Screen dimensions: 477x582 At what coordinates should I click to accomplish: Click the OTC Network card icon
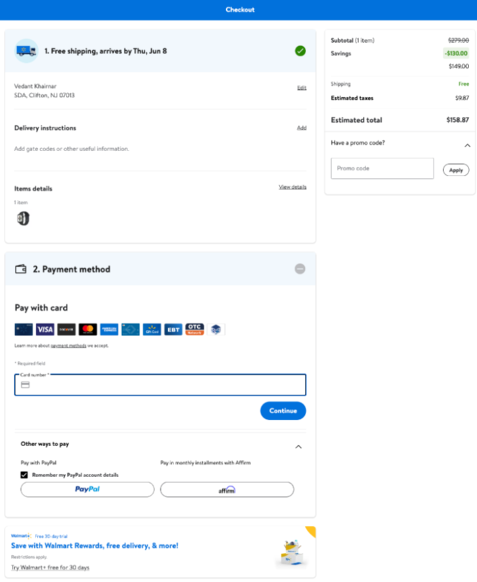tap(194, 329)
